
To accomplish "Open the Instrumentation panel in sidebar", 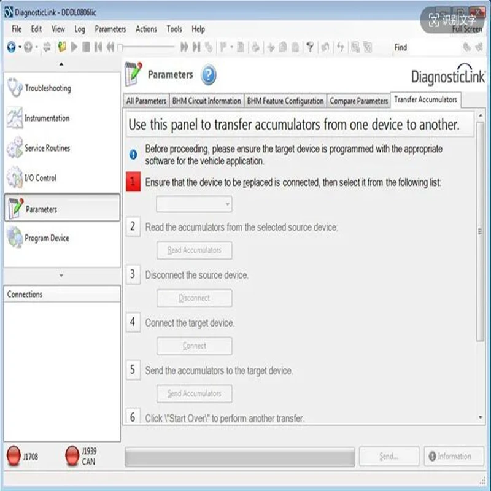I will pos(62,118).
